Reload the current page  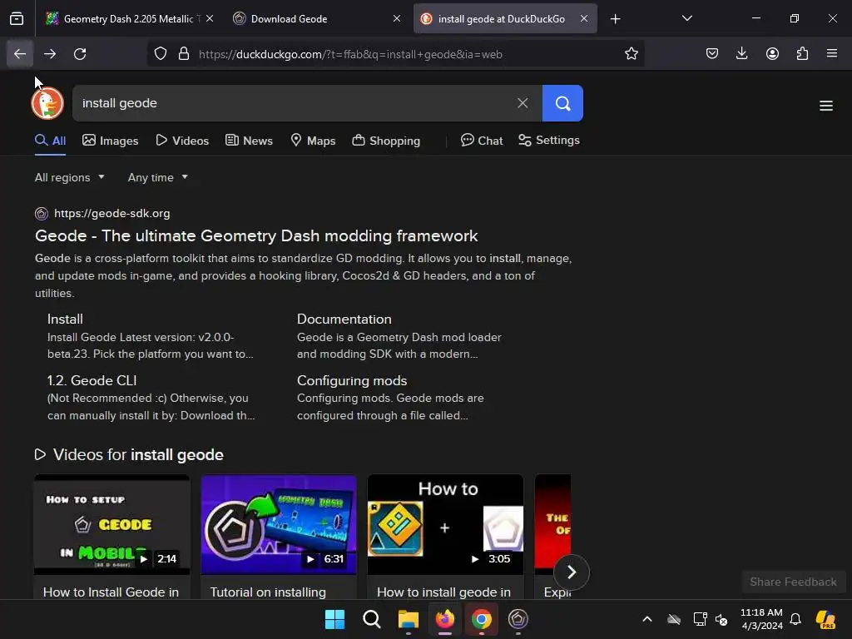pos(80,54)
